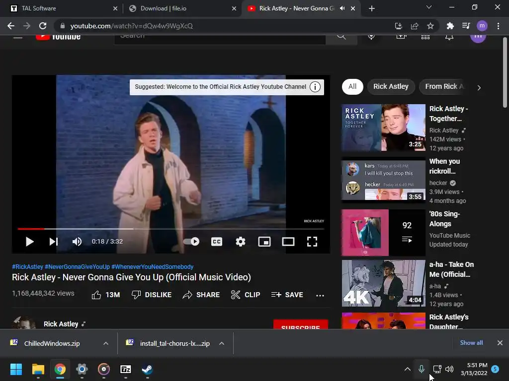Viewport: 509px width, 381px height.
Task: Save the video to a playlist
Action: (287, 295)
